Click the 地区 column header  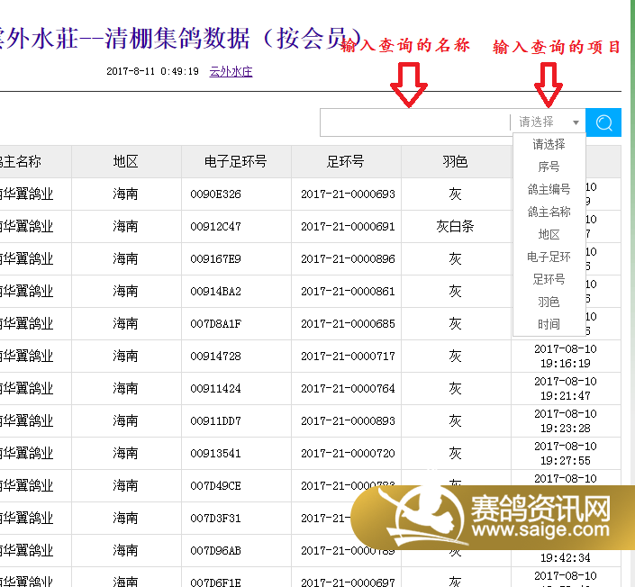125,162
